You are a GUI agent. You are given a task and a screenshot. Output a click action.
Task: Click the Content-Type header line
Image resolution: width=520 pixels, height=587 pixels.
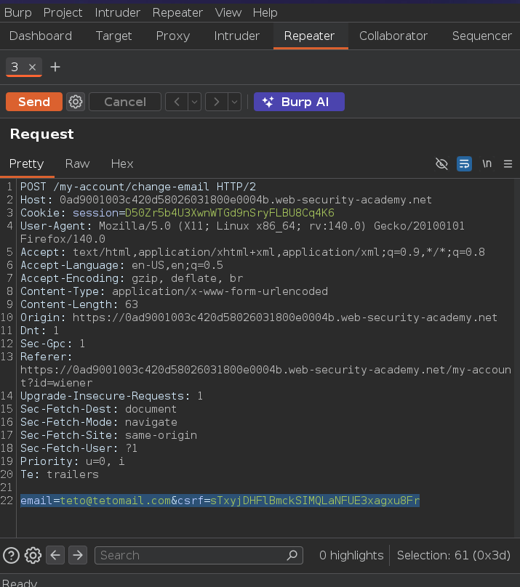(x=175, y=291)
